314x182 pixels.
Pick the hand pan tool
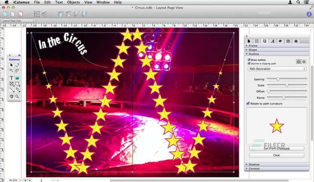[x=12, y=97]
